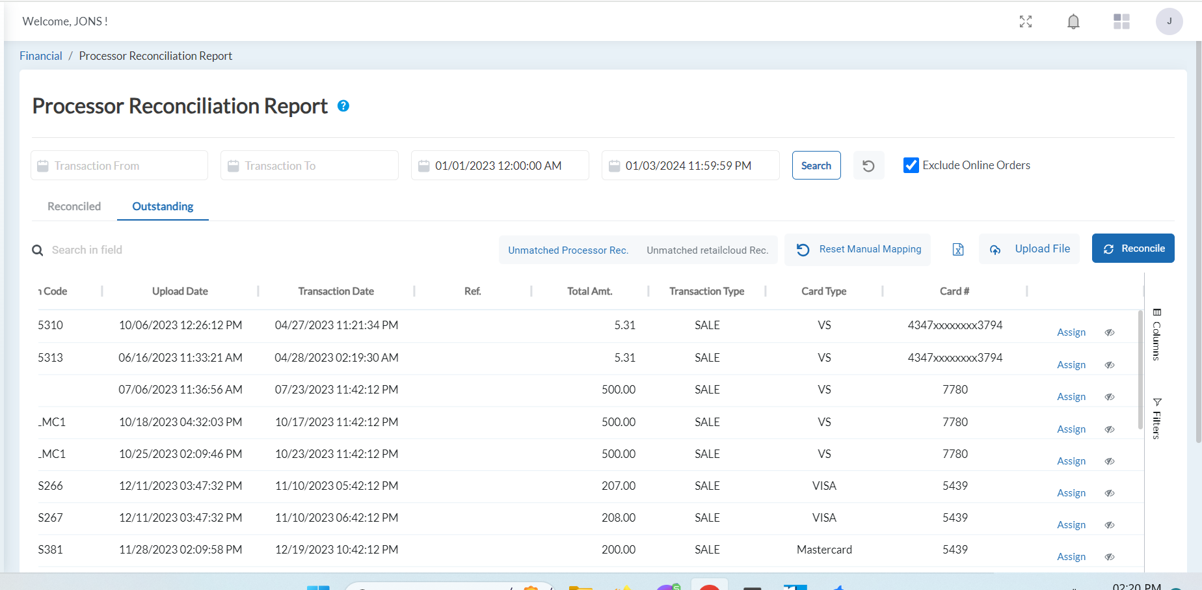Click the table vertical scrollbar
Image resolution: width=1202 pixels, height=590 pixels.
click(x=1140, y=369)
